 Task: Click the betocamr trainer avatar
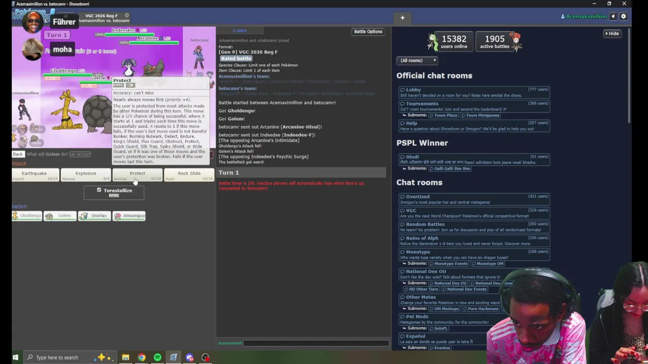pyautogui.click(x=198, y=58)
